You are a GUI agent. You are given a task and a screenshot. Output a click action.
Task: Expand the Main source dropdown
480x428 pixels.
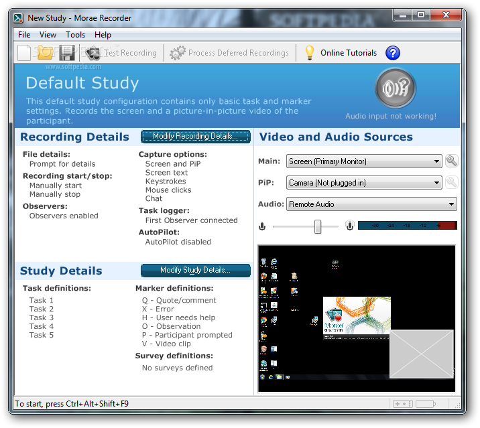pos(364,161)
